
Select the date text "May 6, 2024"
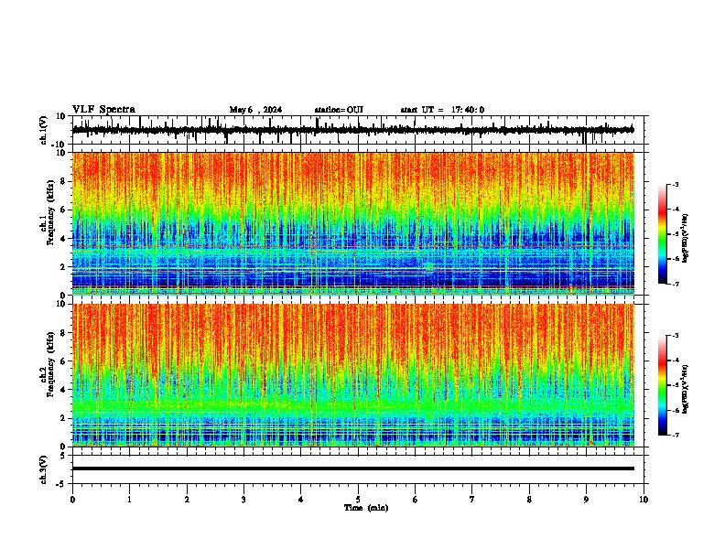pyautogui.click(x=255, y=110)
